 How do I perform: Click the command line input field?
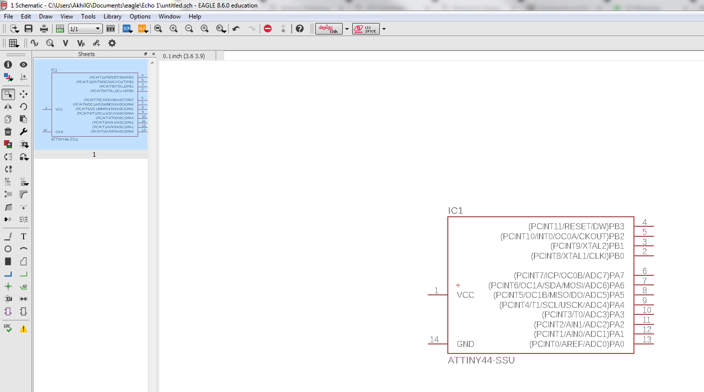[x=463, y=56]
